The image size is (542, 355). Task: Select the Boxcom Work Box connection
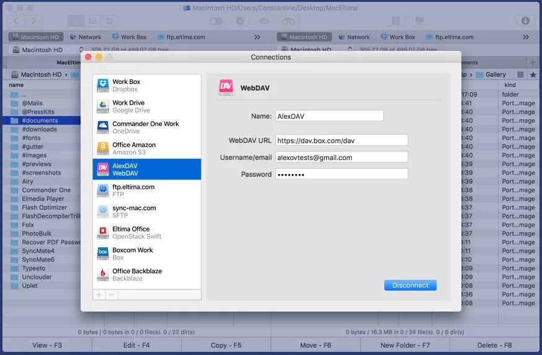(146, 254)
